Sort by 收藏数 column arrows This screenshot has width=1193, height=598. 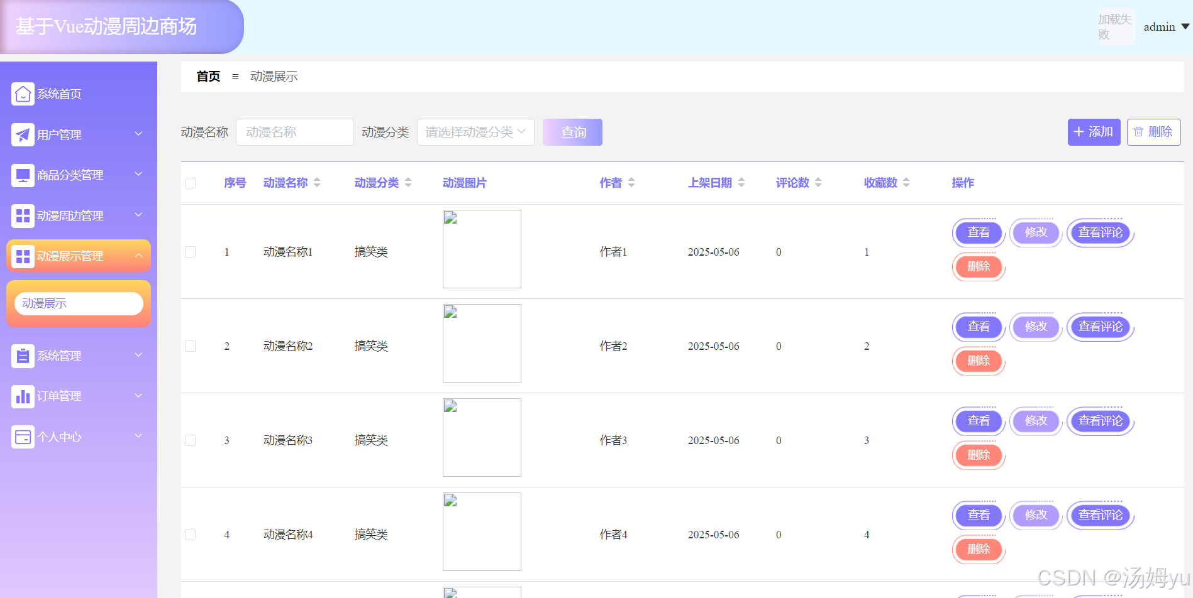906,183
